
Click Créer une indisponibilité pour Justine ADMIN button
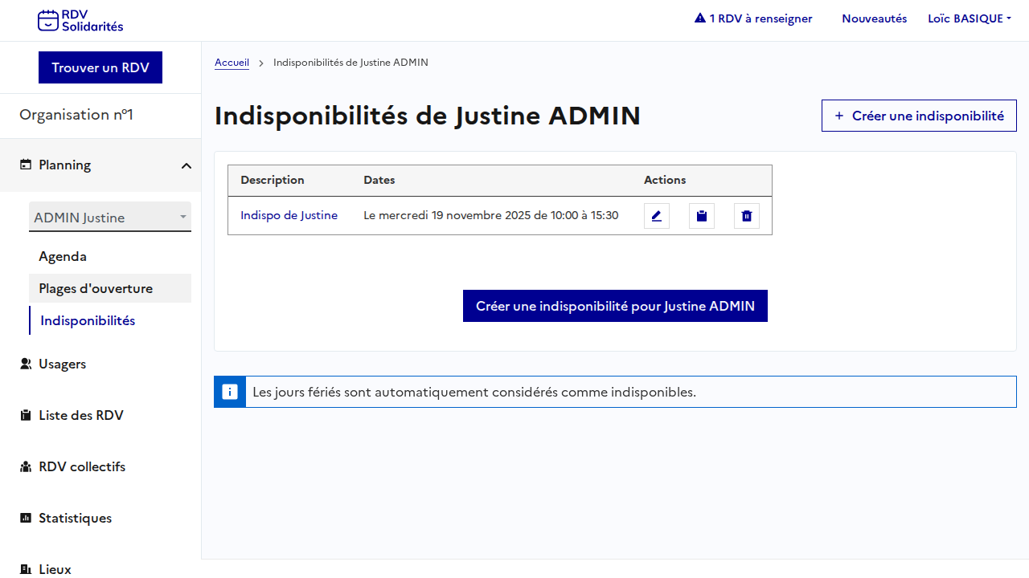(615, 306)
